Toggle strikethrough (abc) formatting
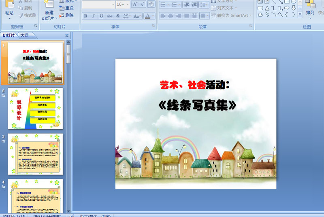 109,16
